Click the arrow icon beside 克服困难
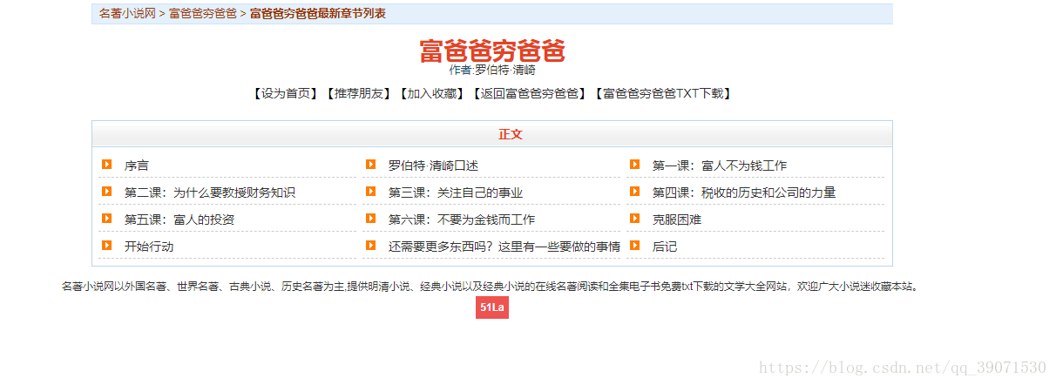This screenshot has width=1056, height=385. [634, 218]
